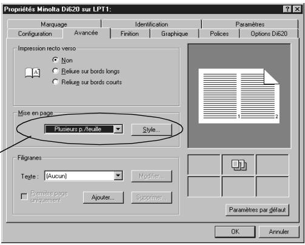This screenshot has width=305, height=245.
Task: Click the two-page print preview image
Action: tap(239, 96)
